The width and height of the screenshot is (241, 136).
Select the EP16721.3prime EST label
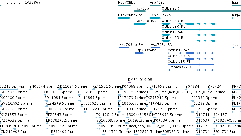coord(98,109)
